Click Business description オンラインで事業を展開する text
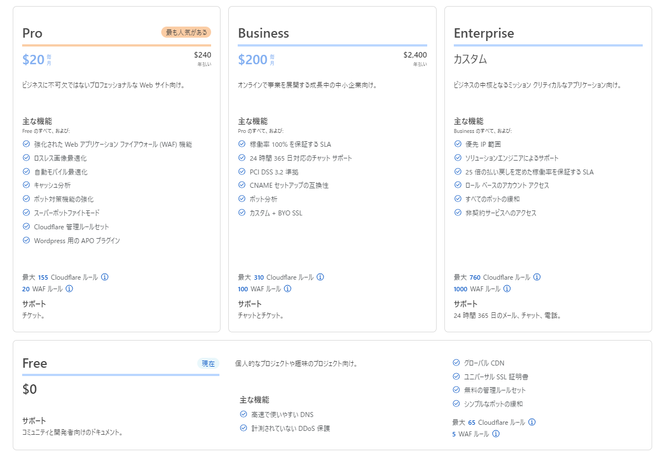Screen dimensions: 671x458 [308, 85]
